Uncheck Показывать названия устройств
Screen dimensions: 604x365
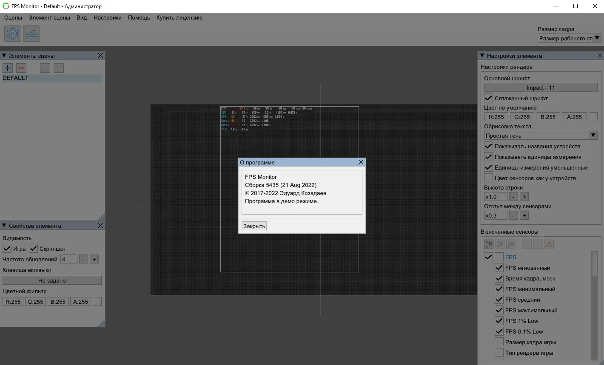pos(488,146)
